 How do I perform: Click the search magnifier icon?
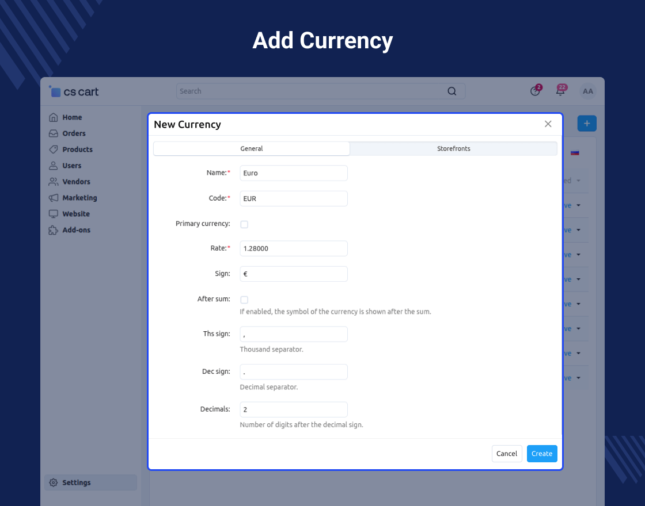452,91
